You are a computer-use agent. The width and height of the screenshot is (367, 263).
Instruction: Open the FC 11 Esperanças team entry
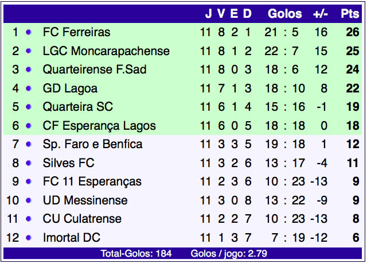92,182
